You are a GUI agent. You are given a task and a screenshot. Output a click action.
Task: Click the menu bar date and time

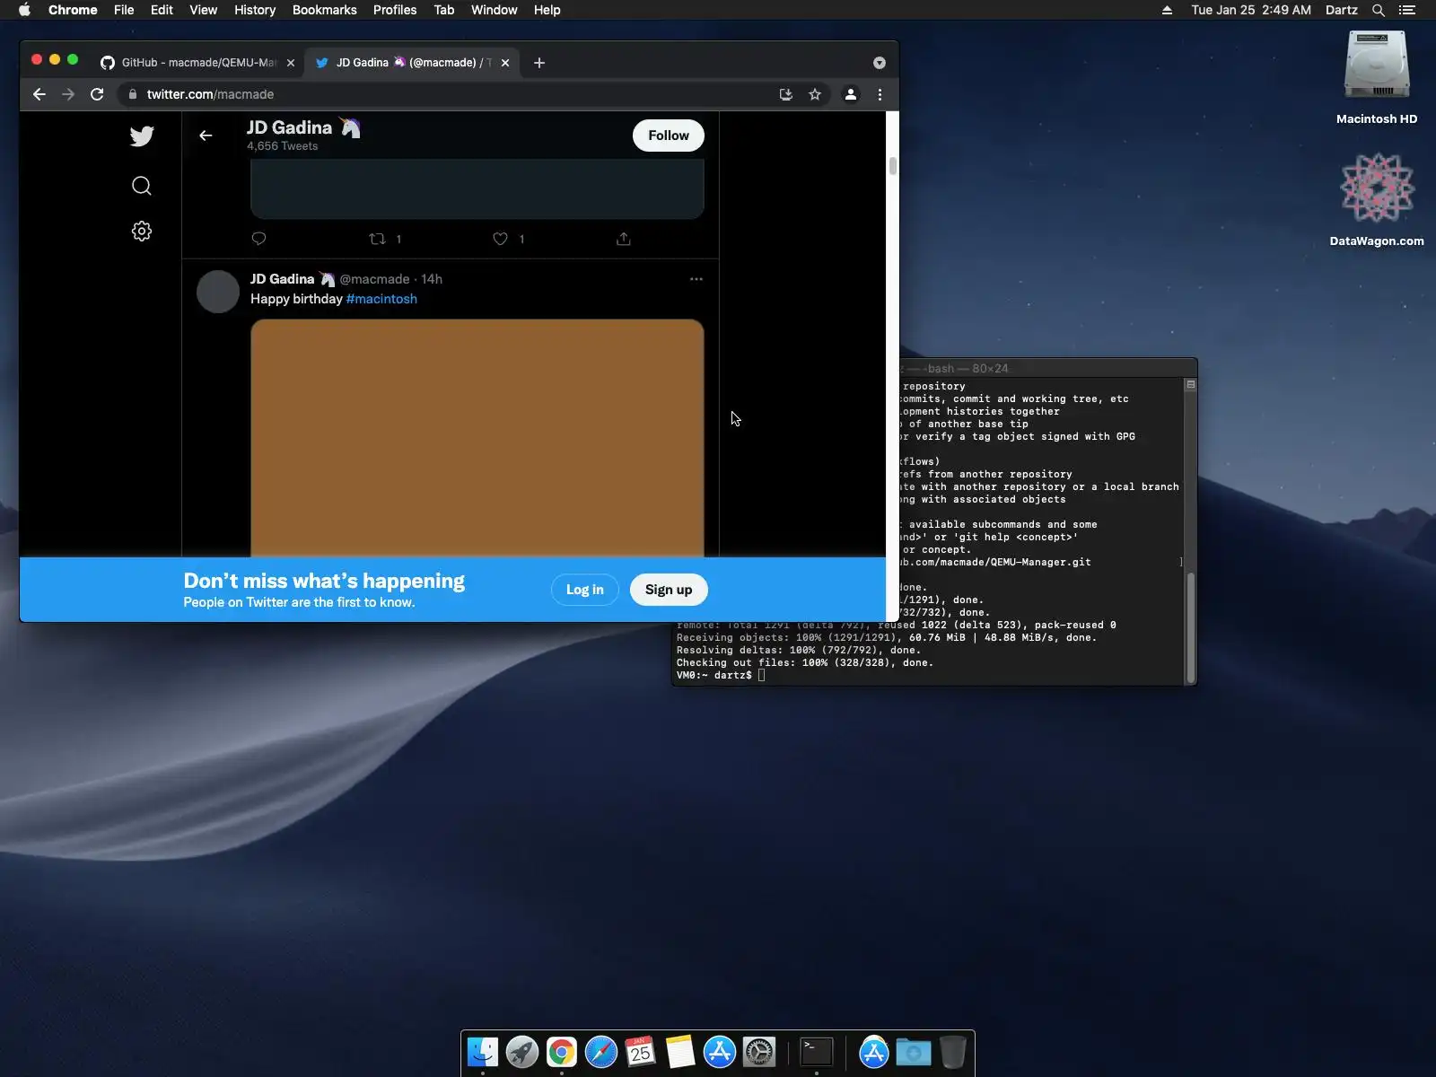tap(1251, 10)
